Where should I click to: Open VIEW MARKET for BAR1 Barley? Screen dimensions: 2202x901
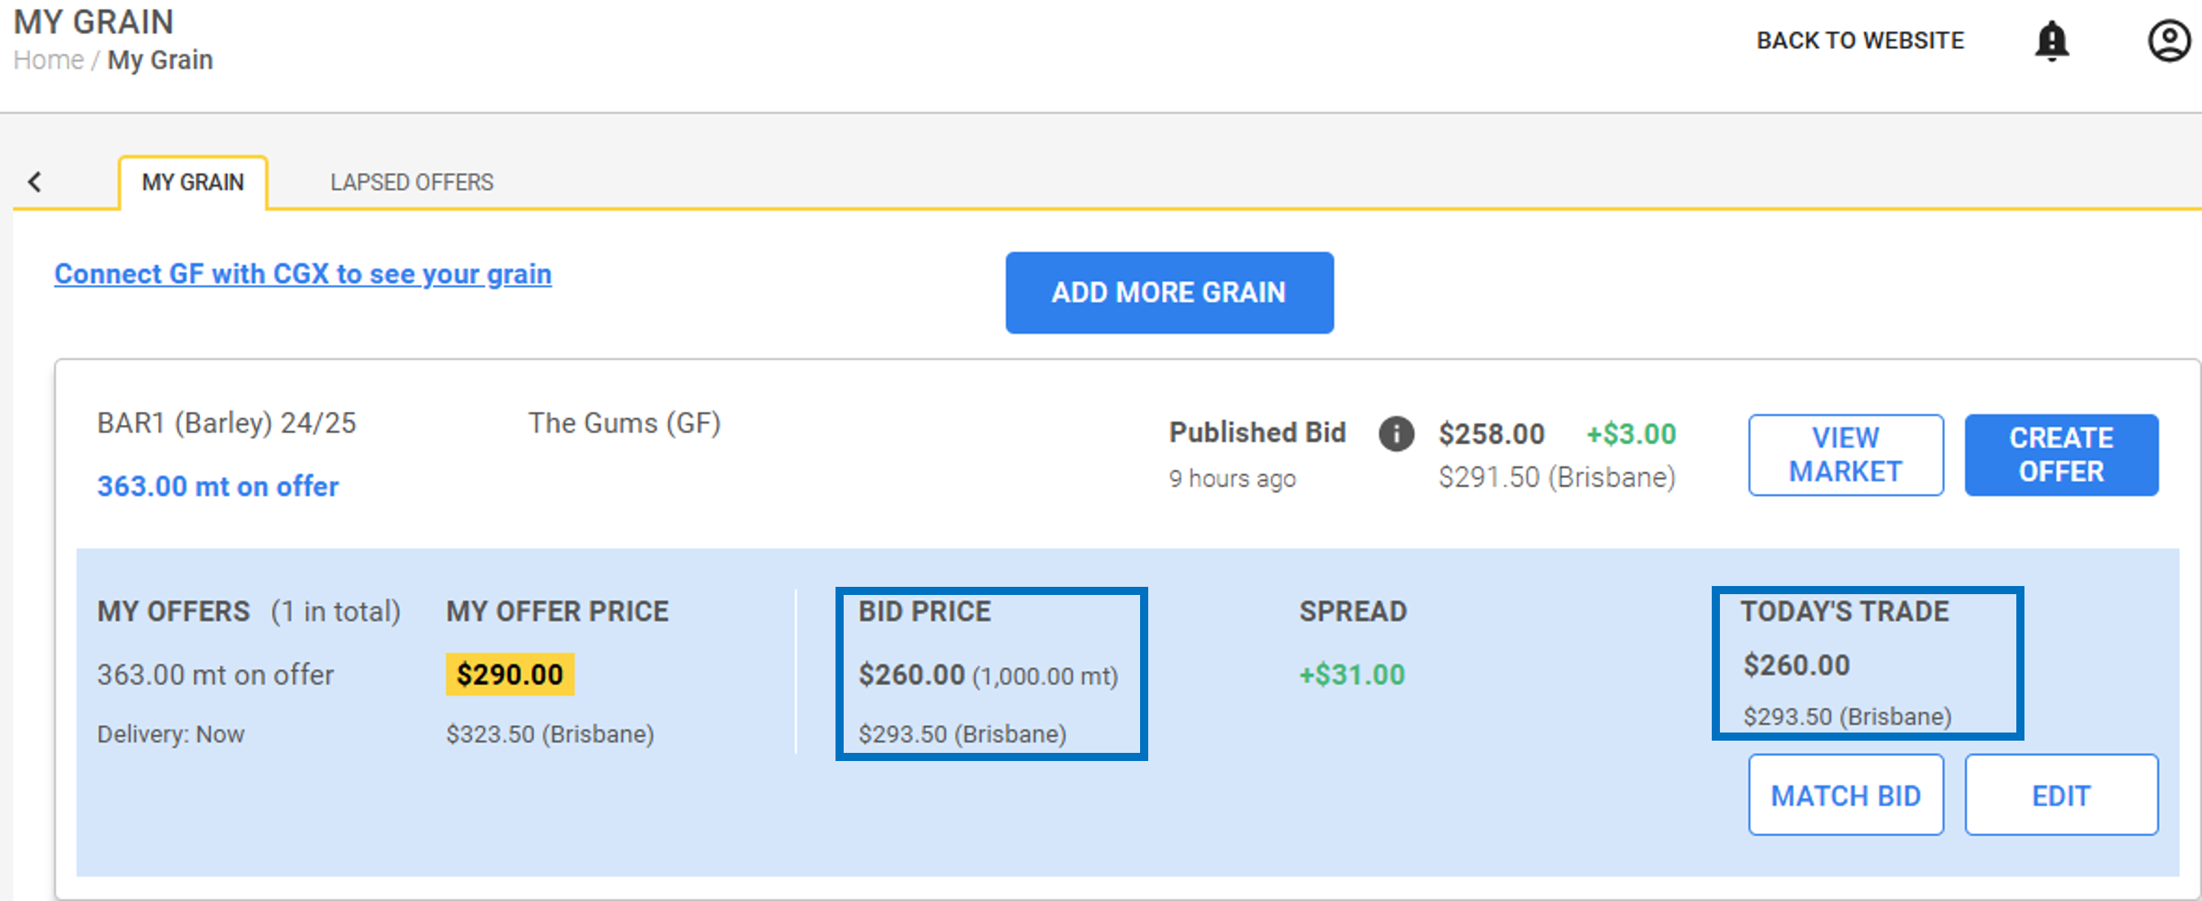(1845, 455)
